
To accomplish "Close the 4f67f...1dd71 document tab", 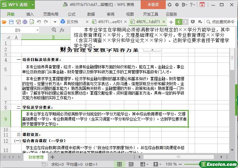I will [x=164, y=22].
